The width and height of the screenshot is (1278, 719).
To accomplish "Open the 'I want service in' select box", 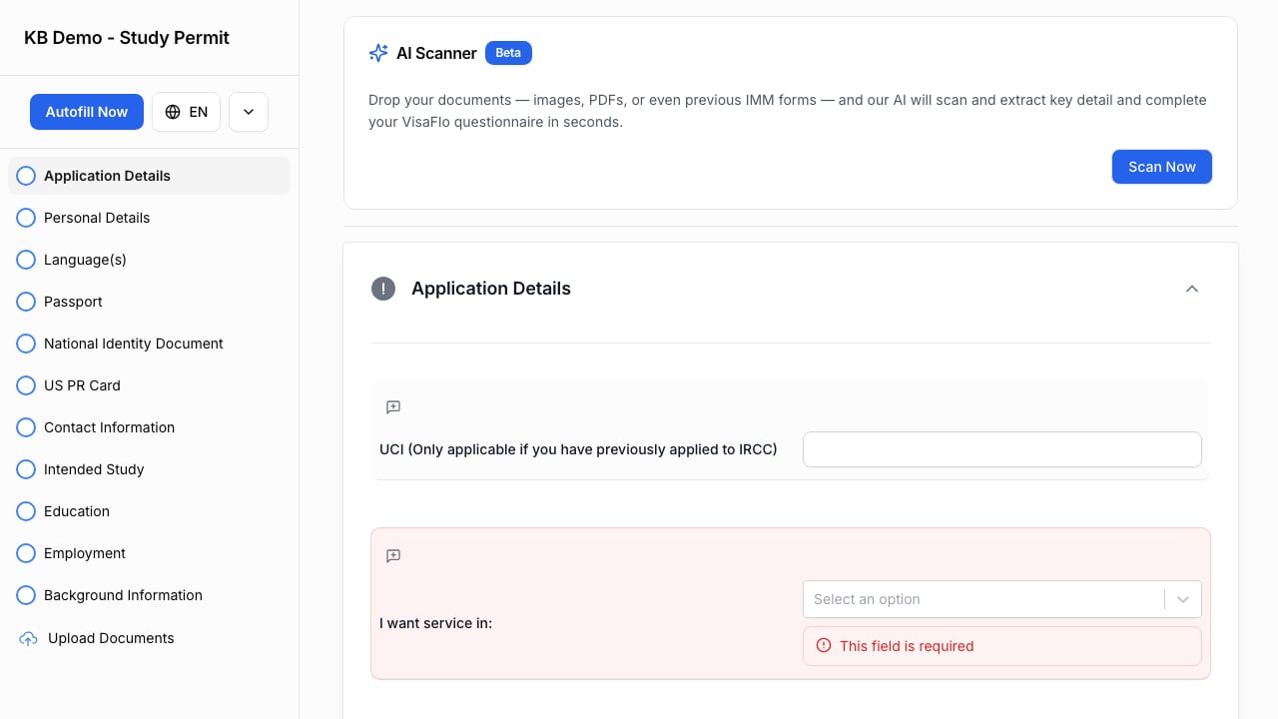I will pos(1001,599).
